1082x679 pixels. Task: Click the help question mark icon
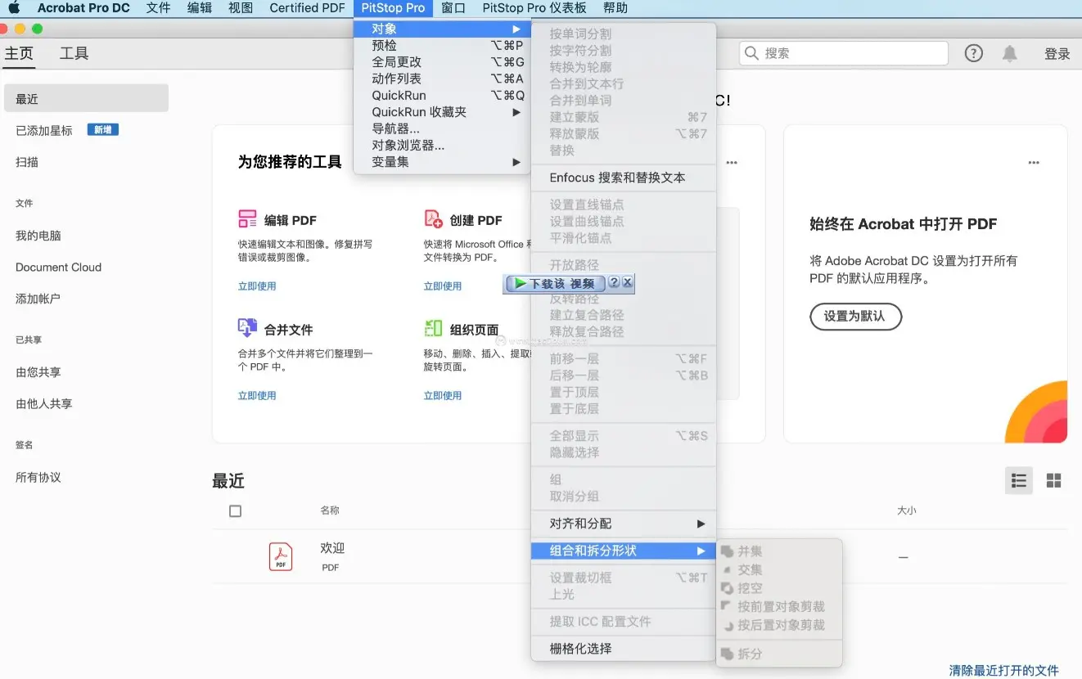pos(973,53)
